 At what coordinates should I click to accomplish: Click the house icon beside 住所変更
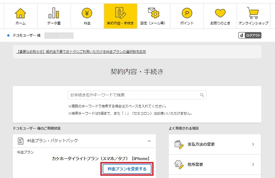coord(179,165)
